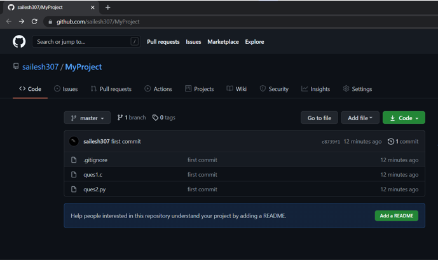438x260 pixels.
Task: Click the file icon beside .gitignore
Action: tap(74, 160)
